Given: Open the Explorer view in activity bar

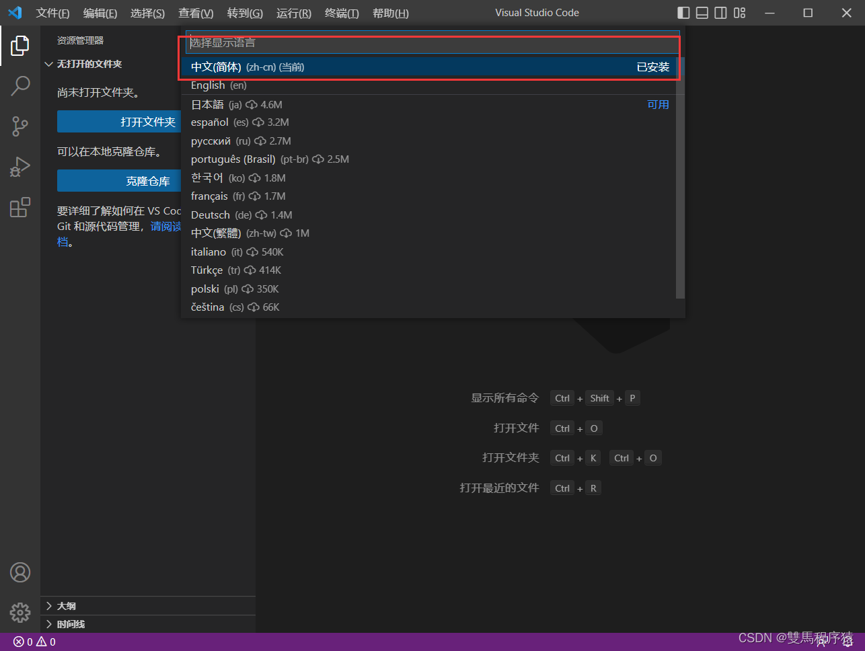Looking at the screenshot, I should pyautogui.click(x=20, y=46).
